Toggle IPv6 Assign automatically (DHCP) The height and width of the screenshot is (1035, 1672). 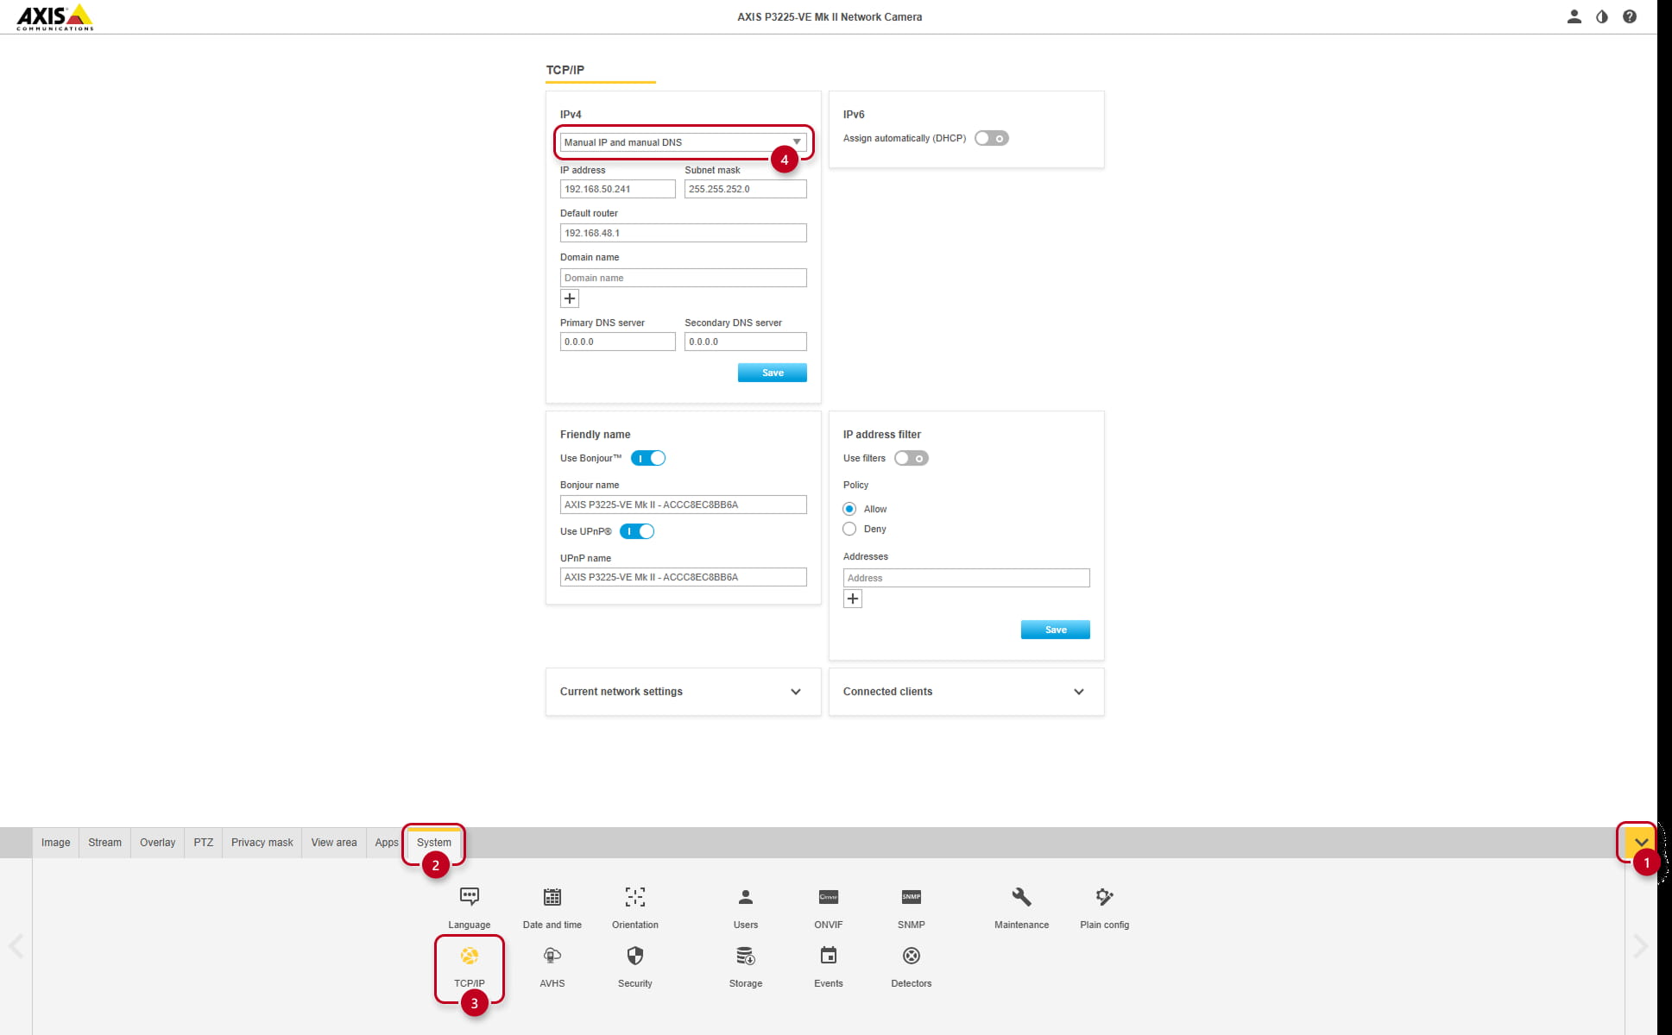point(992,138)
